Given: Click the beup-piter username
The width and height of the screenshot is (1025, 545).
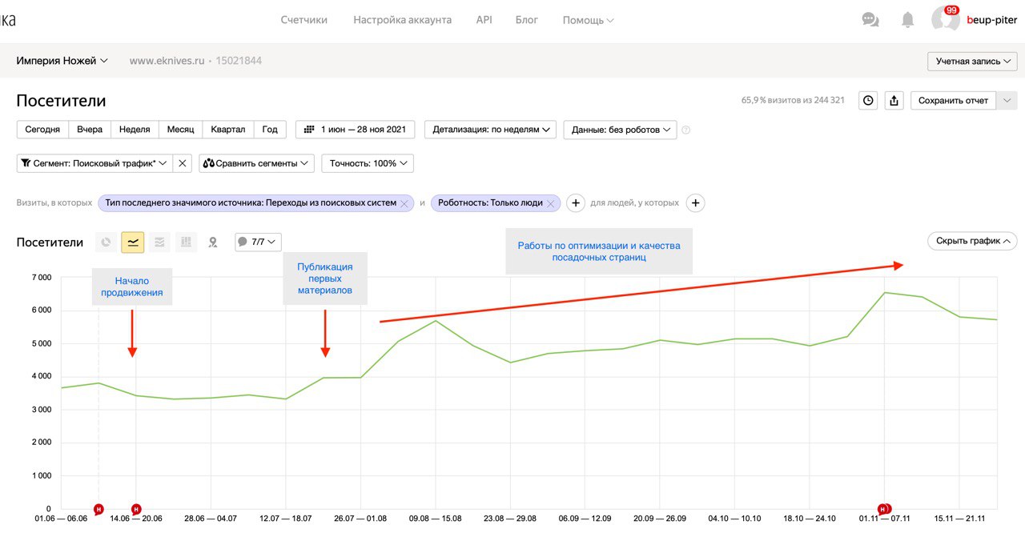Looking at the screenshot, I should (x=991, y=20).
